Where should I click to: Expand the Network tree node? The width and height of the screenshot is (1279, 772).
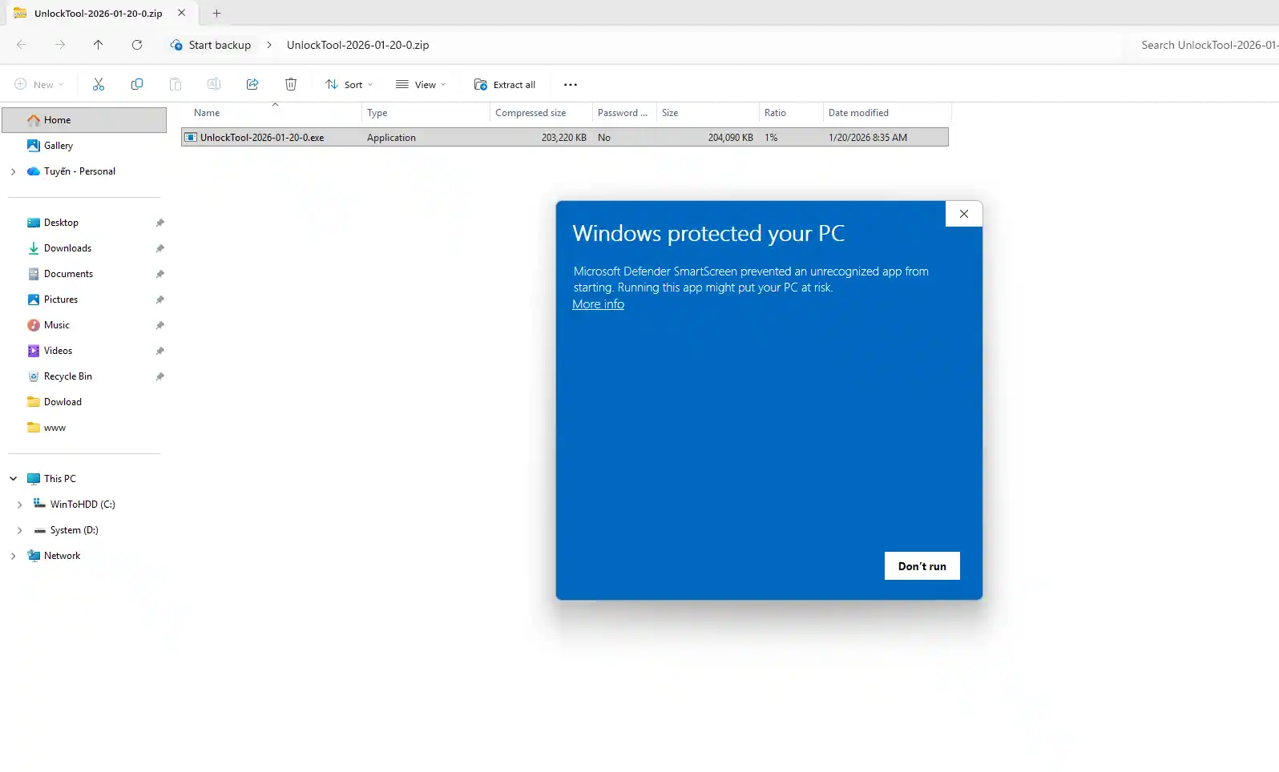coord(13,556)
